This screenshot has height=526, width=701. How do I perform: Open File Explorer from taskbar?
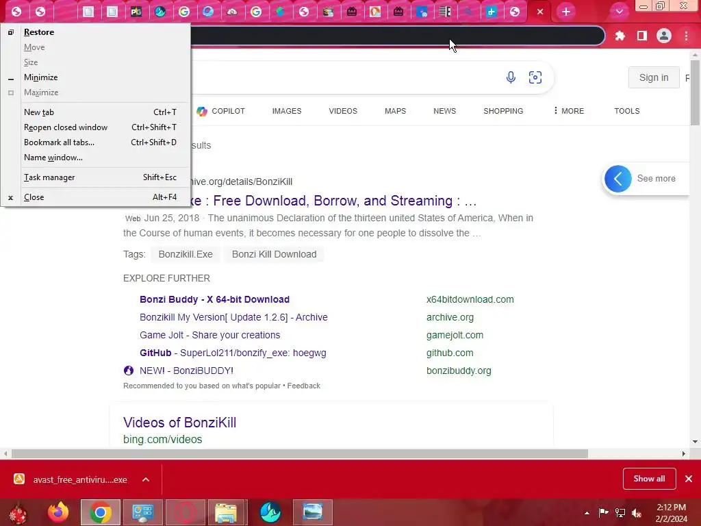226,512
